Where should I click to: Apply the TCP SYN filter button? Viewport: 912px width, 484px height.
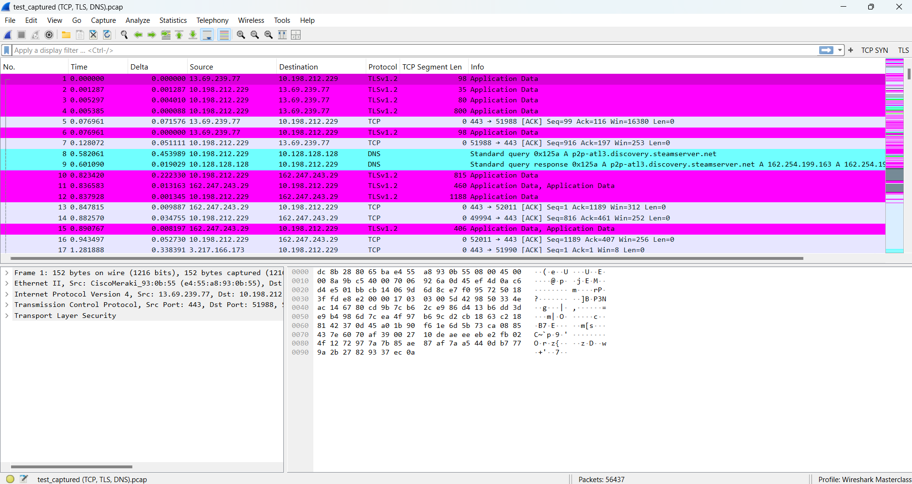(x=874, y=50)
